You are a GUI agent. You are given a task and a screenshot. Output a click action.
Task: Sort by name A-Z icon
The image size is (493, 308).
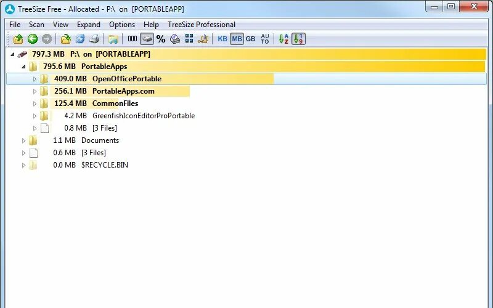tap(284, 39)
